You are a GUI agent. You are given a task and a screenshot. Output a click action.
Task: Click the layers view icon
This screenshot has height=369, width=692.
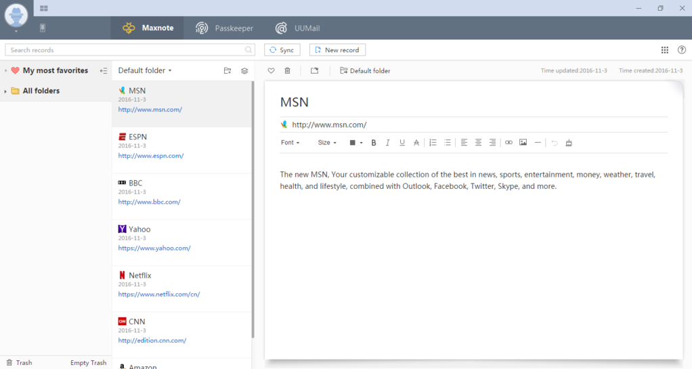click(x=244, y=70)
